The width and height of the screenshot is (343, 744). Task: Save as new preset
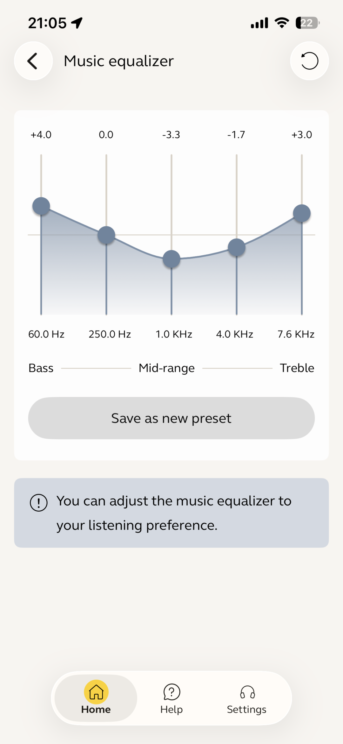(171, 418)
